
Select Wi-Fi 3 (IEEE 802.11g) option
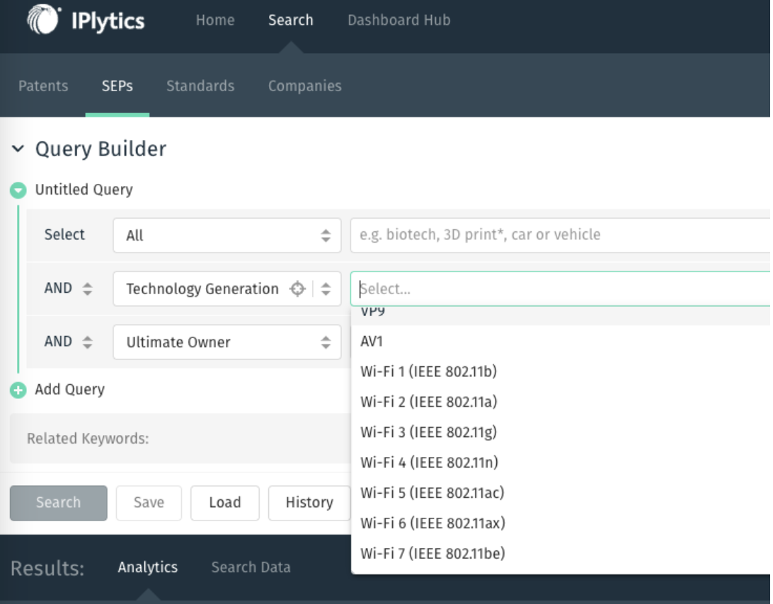click(x=561, y=432)
